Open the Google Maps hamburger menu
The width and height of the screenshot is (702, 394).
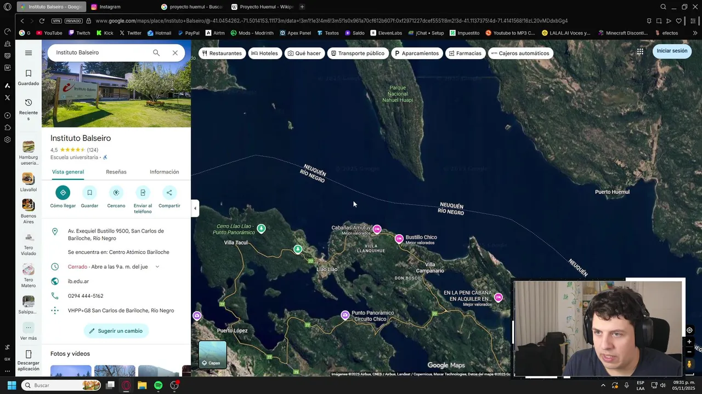coord(29,53)
